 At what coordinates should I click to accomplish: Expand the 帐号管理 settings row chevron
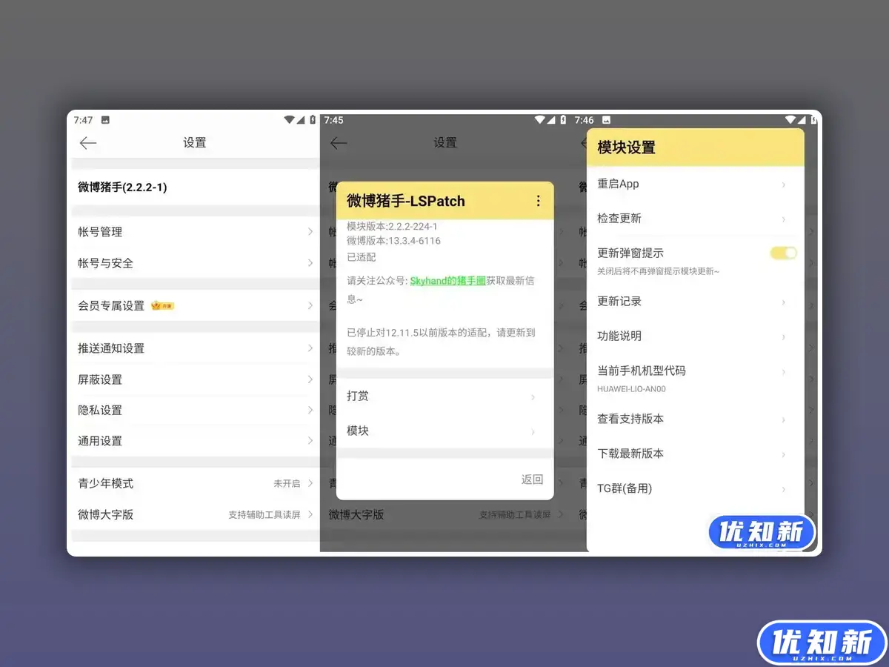310,231
